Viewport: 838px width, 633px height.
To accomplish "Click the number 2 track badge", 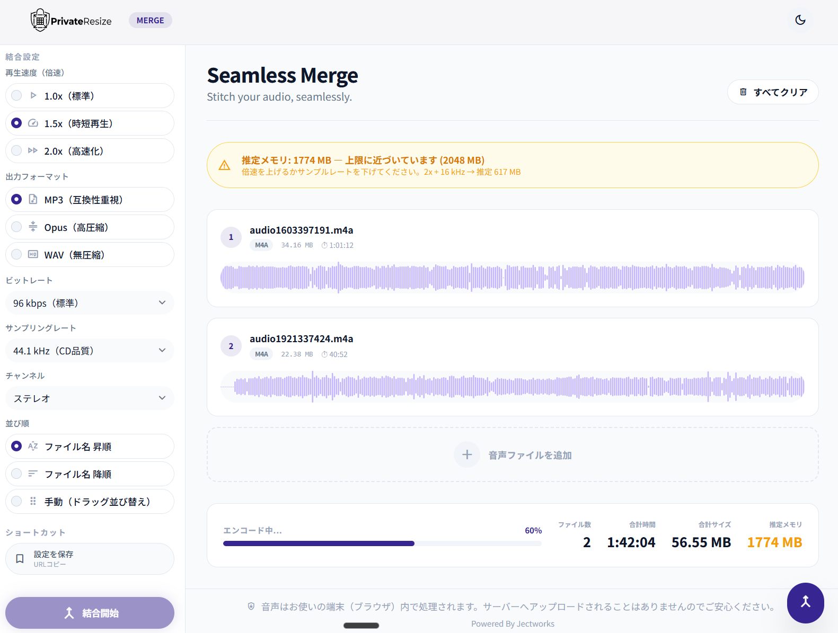I will (x=231, y=346).
